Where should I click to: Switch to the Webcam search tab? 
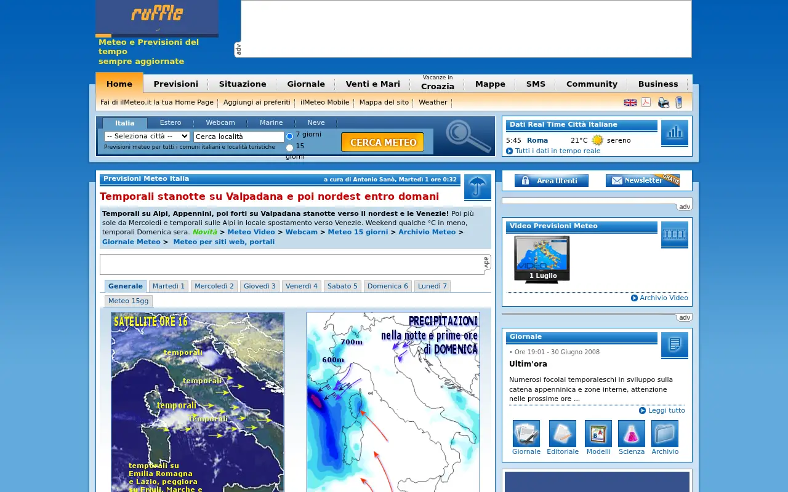coord(220,123)
